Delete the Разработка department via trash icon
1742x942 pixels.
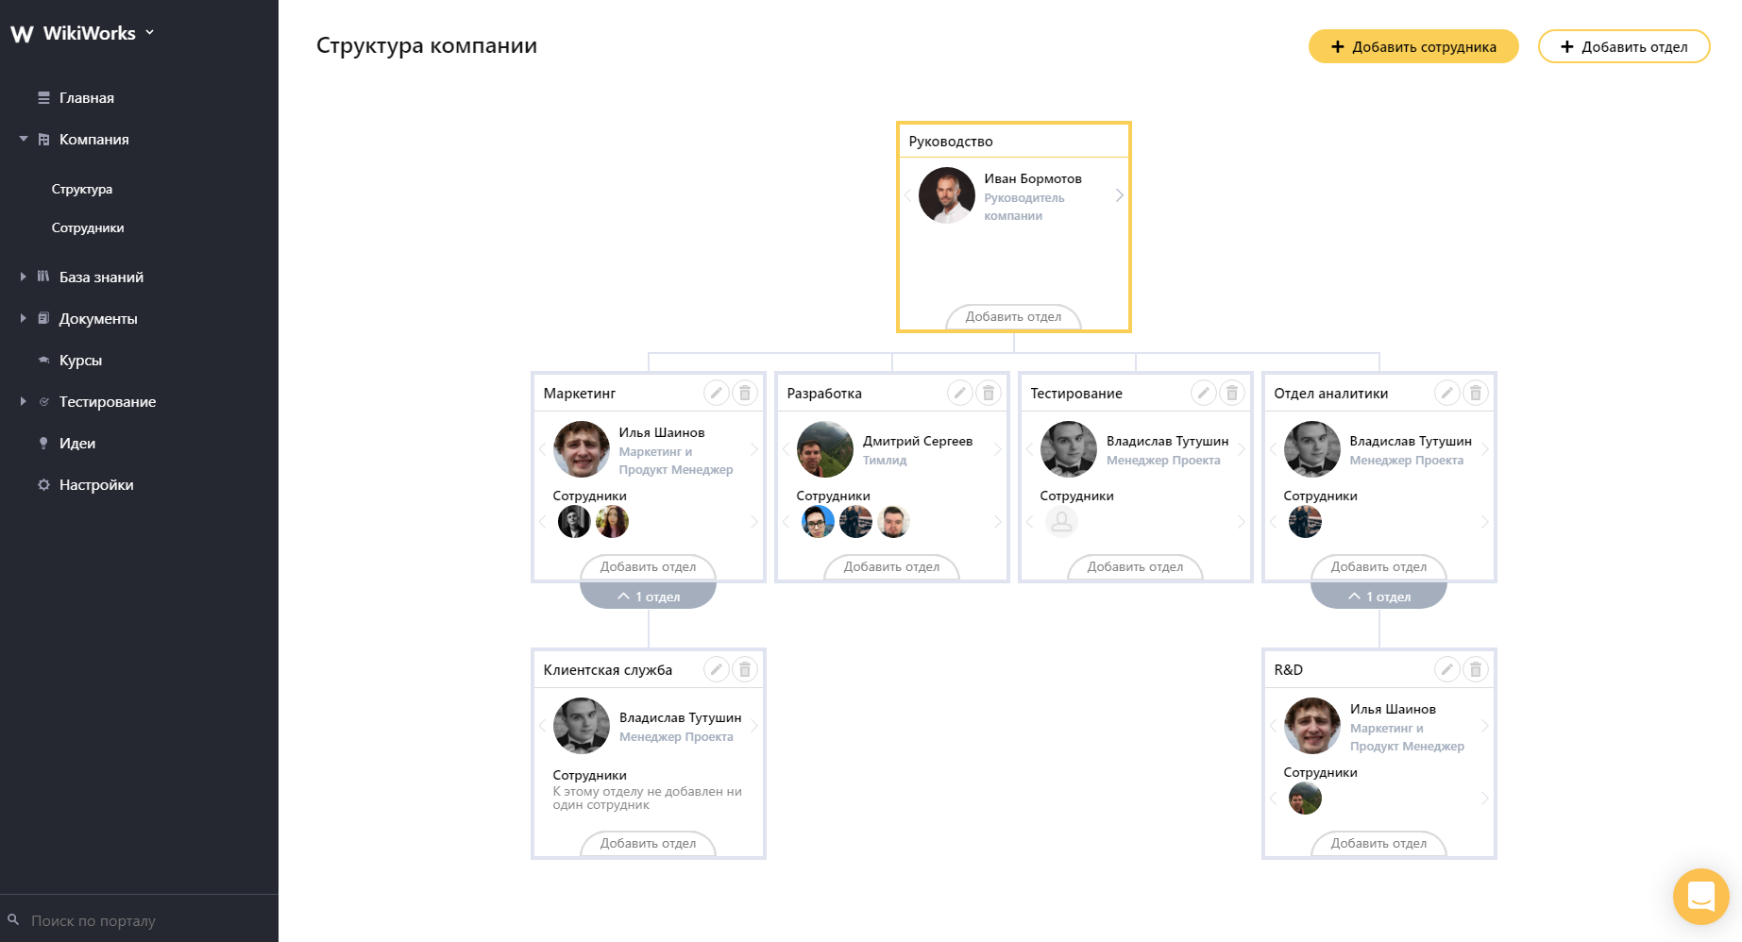989,393
